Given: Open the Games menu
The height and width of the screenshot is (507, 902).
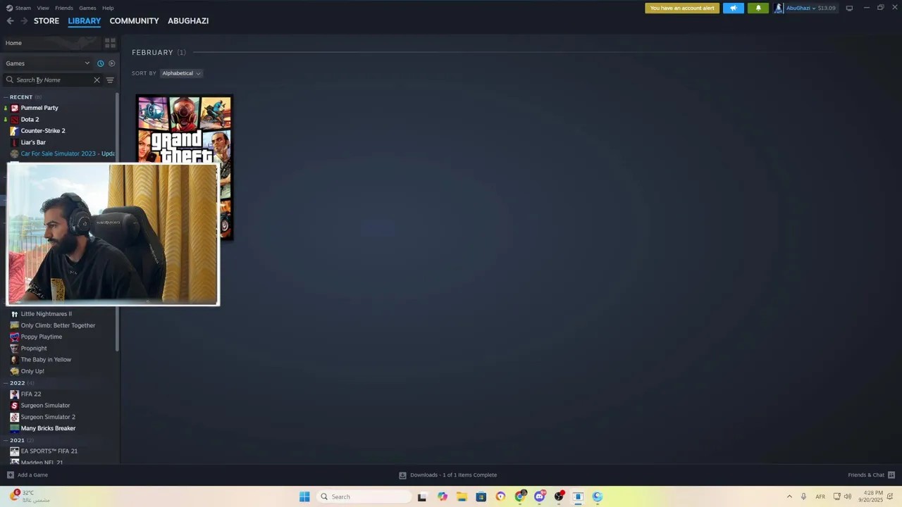Looking at the screenshot, I should 87,8.
